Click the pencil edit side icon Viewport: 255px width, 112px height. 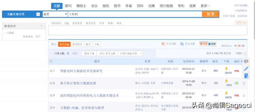(x=246, y=69)
